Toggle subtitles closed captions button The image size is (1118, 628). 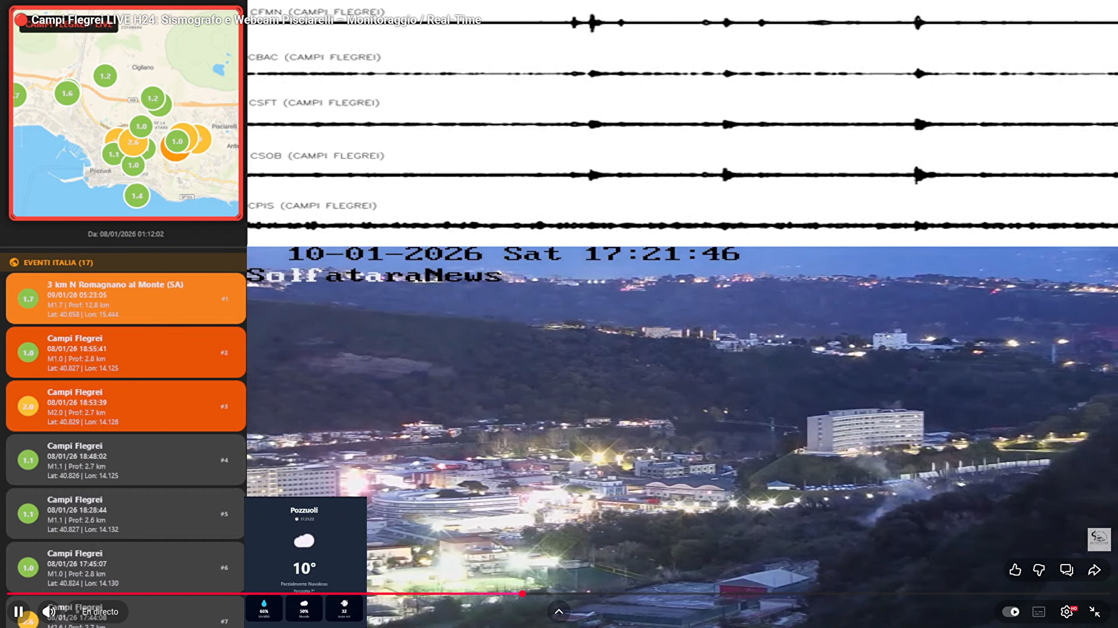click(1039, 611)
